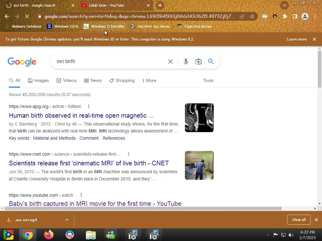
Task: Switch to News results
Action: (x=93, y=81)
